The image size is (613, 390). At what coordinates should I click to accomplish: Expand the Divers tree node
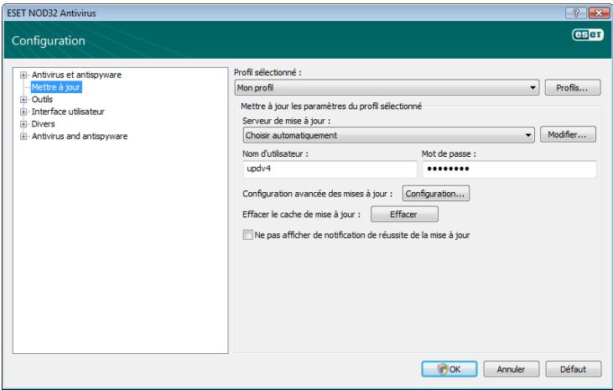23,124
